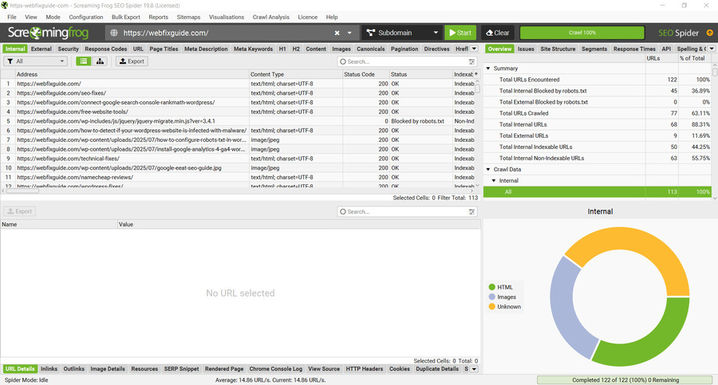The width and height of the screenshot is (718, 385).
Task: Select google-eeat-seo-guide.jpg URL row
Action: click(x=238, y=167)
